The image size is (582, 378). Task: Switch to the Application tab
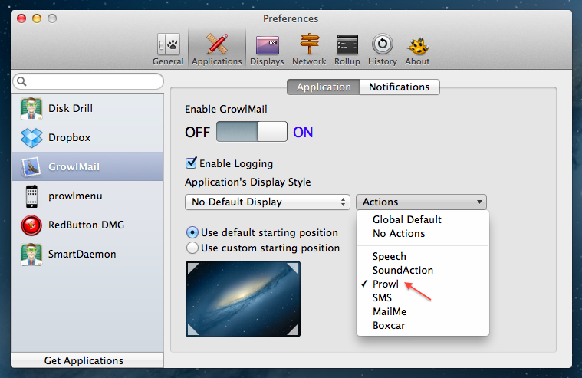(x=324, y=87)
